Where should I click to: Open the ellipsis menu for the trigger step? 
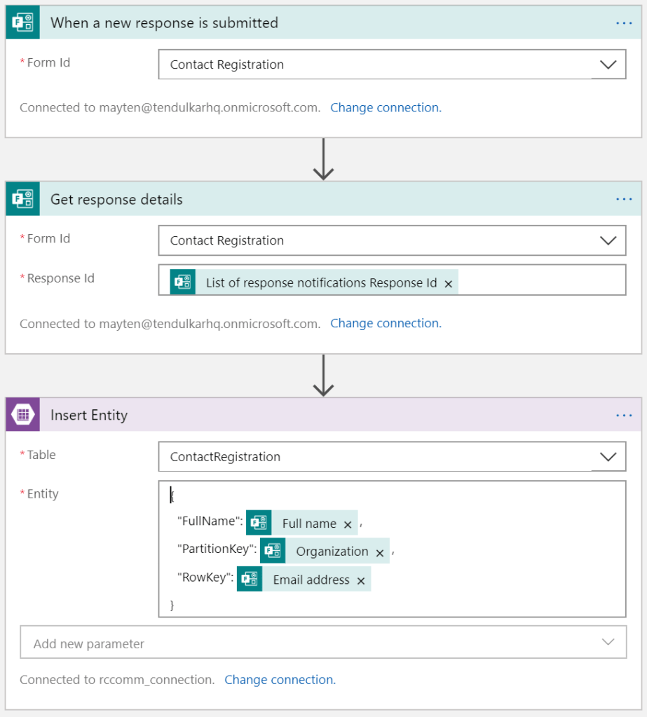coord(623,23)
